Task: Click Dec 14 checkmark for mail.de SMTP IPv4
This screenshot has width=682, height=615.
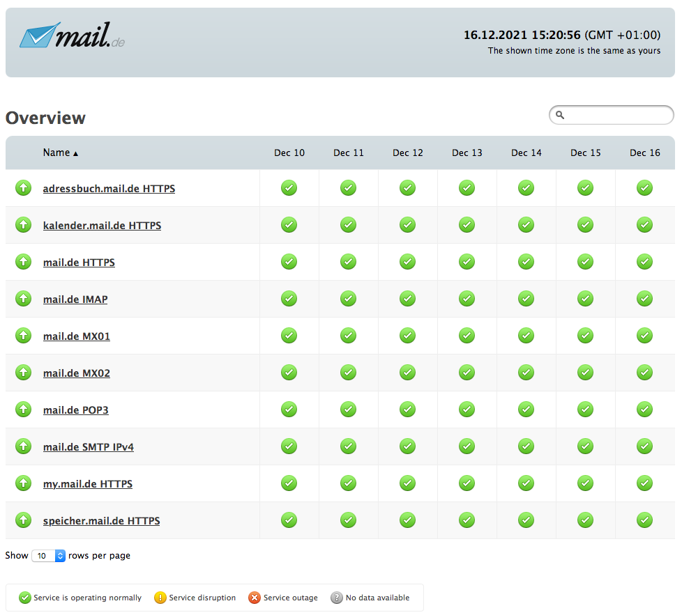Action: click(x=526, y=446)
